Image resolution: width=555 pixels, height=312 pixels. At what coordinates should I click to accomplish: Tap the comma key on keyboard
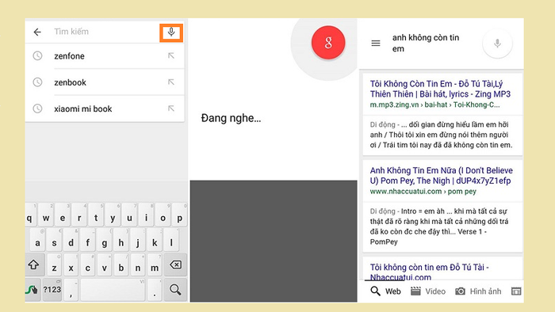click(71, 290)
